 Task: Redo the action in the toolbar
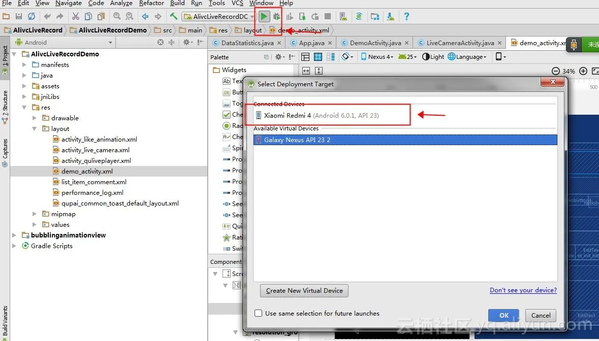tap(59, 16)
